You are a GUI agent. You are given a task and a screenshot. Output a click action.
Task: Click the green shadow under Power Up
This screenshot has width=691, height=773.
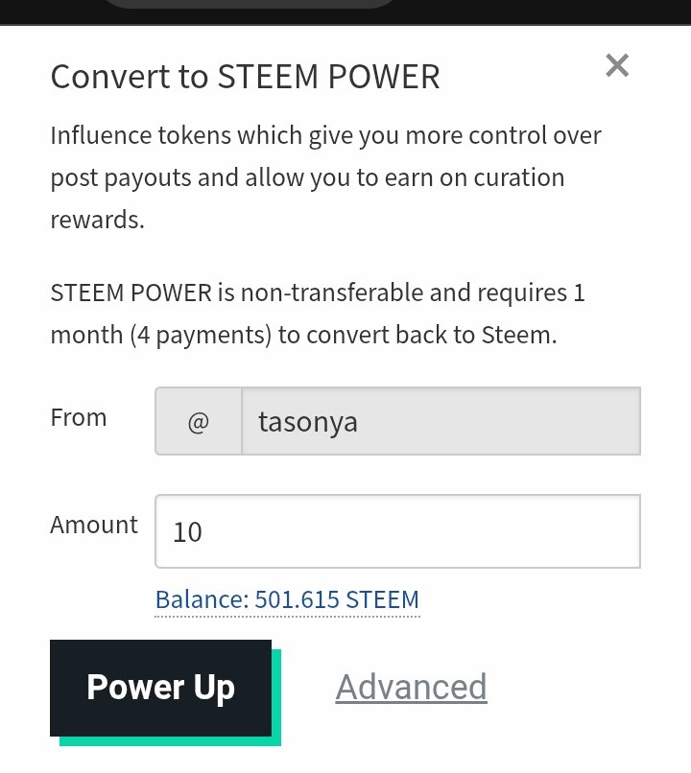click(x=170, y=741)
